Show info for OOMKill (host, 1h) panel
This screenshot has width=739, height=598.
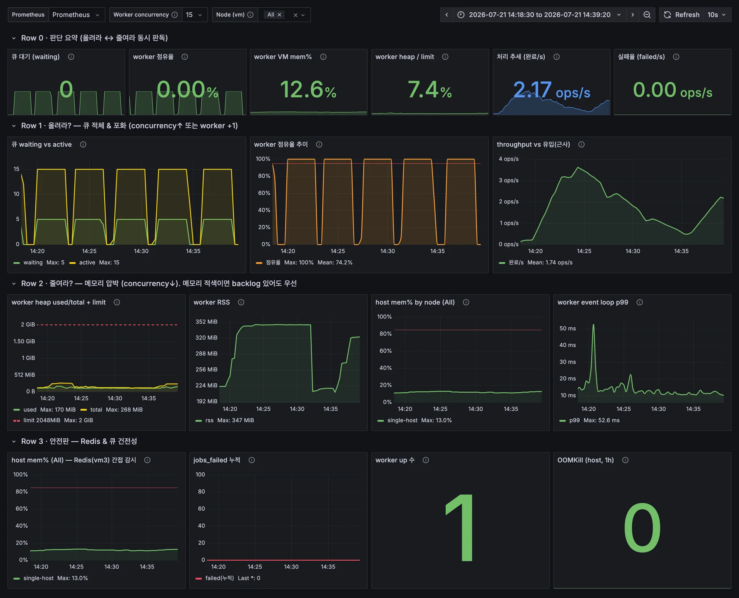point(625,460)
